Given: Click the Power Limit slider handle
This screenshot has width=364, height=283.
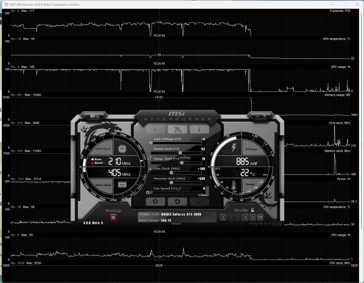Looking at the screenshot, I should (x=180, y=153).
